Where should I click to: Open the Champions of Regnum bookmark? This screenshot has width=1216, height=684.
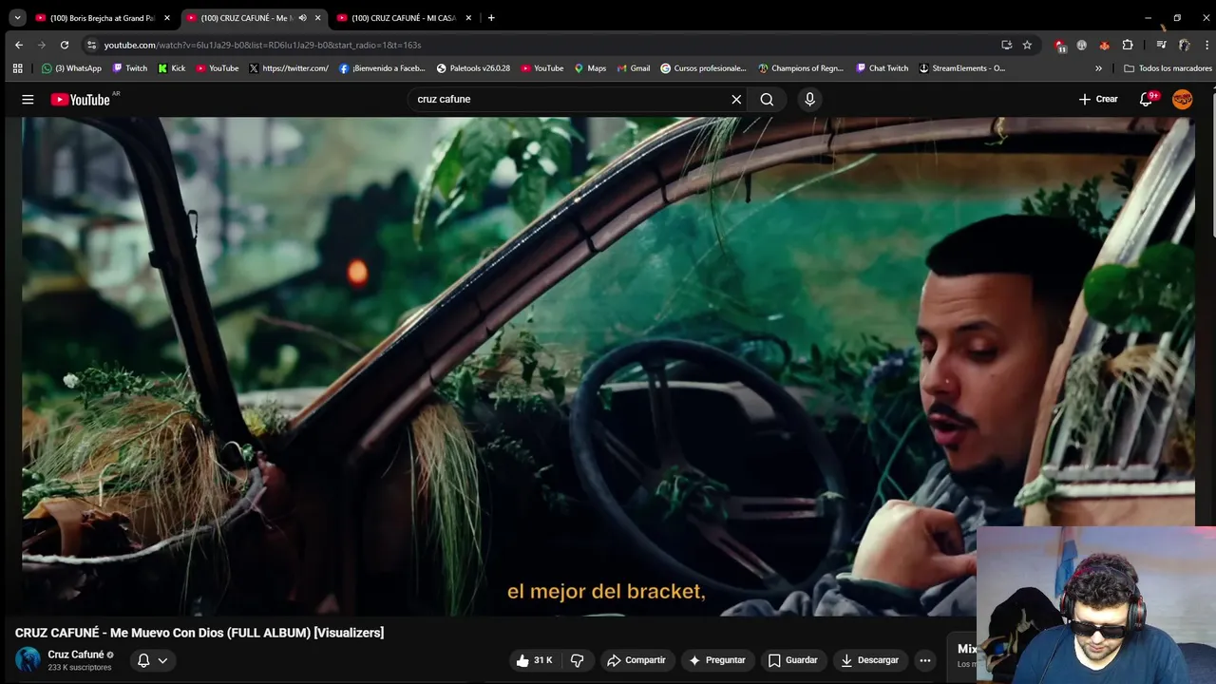pos(801,68)
